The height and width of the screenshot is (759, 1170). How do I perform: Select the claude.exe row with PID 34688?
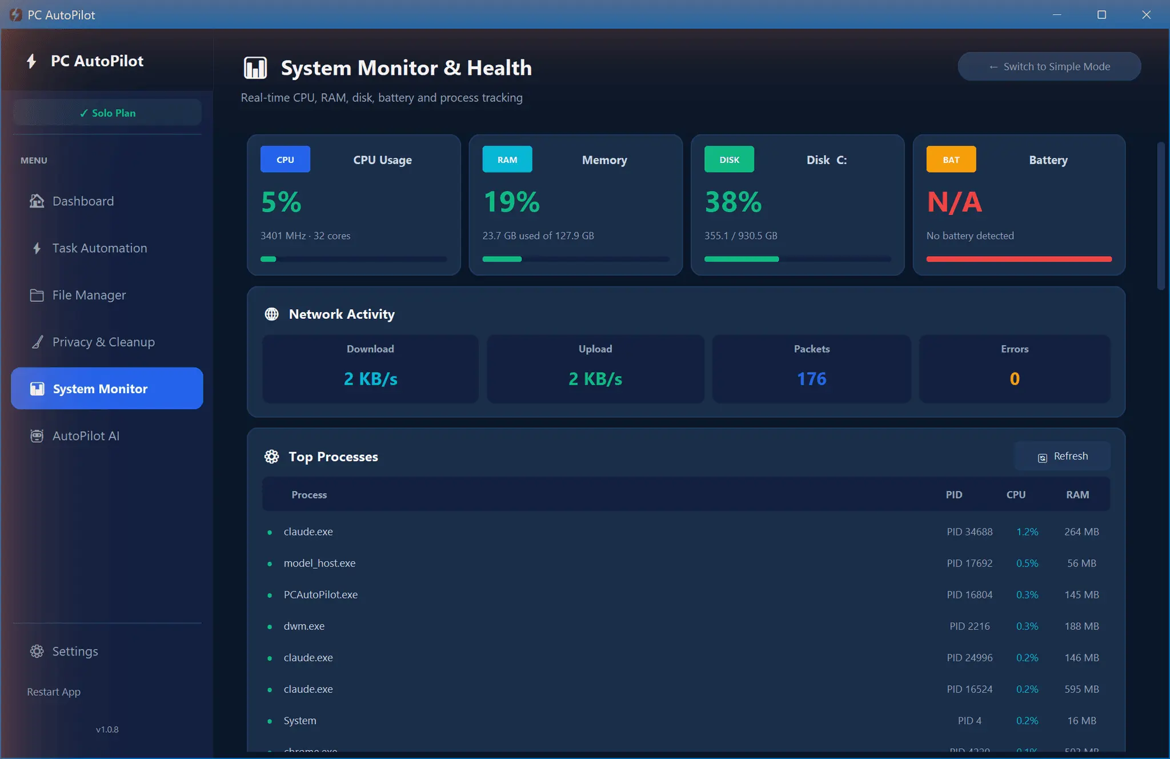point(686,532)
